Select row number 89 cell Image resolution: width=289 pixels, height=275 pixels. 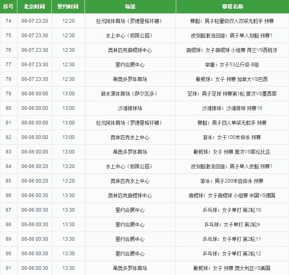coord(8,239)
